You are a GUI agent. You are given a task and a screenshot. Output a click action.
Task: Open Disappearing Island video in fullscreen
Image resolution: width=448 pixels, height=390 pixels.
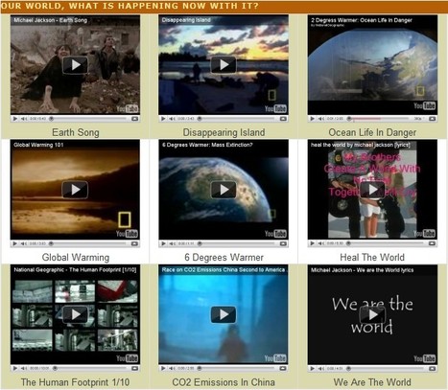[283, 119]
